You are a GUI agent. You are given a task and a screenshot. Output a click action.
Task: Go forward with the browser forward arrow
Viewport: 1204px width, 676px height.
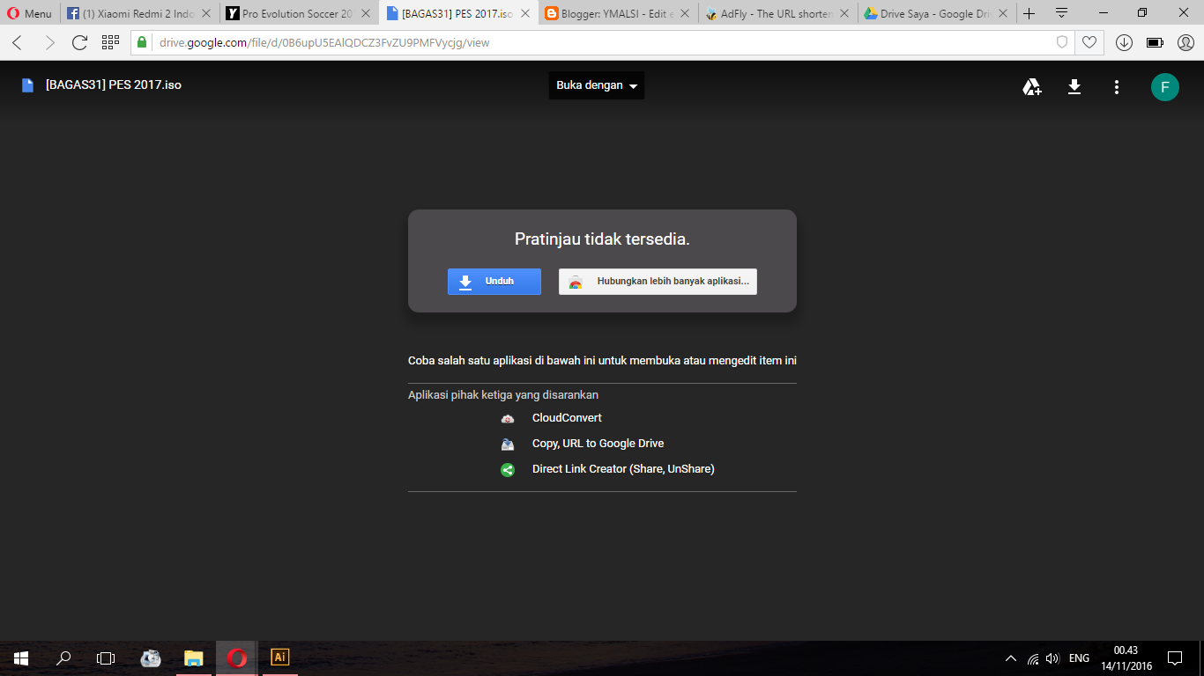pos(48,42)
